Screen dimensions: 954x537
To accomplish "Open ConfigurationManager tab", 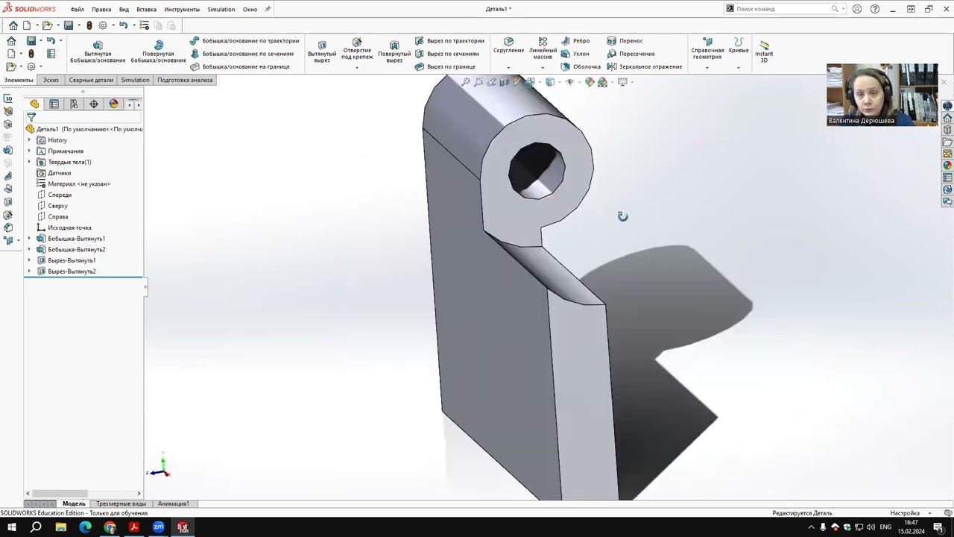I will click(x=74, y=104).
